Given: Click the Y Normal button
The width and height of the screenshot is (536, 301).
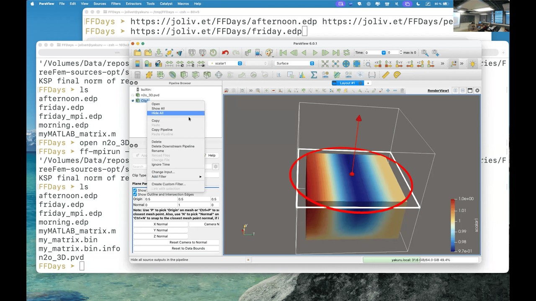Looking at the screenshot, I should coord(160,230).
